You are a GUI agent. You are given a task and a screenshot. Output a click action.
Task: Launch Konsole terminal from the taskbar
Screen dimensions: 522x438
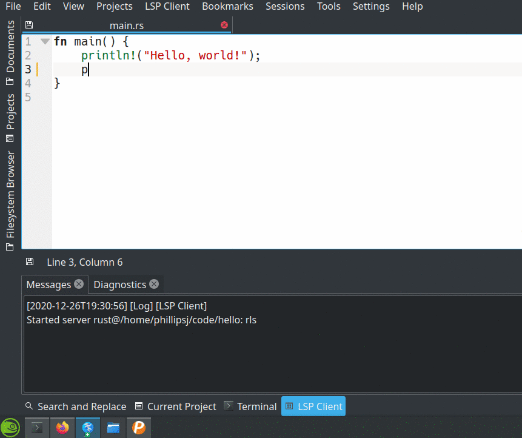[37, 428]
